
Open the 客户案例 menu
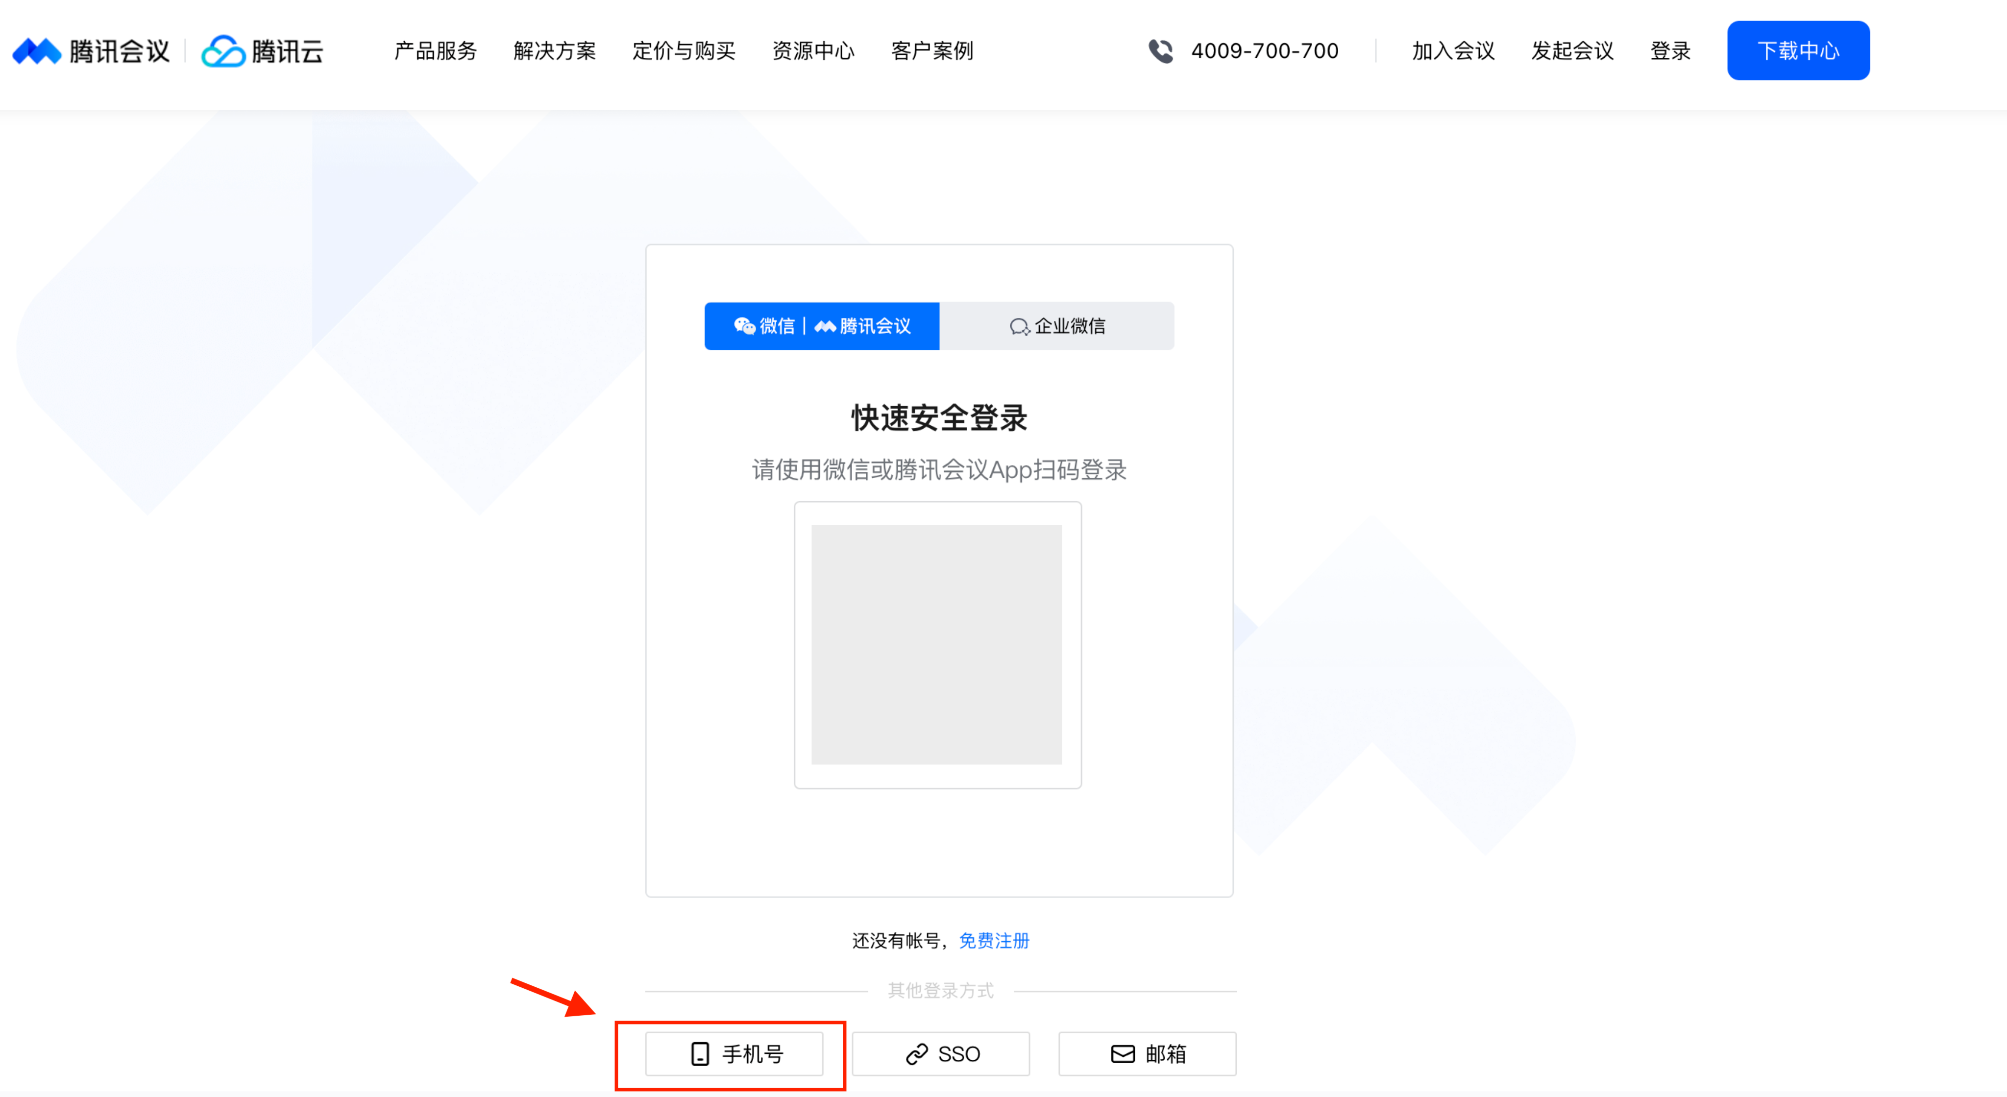click(932, 51)
